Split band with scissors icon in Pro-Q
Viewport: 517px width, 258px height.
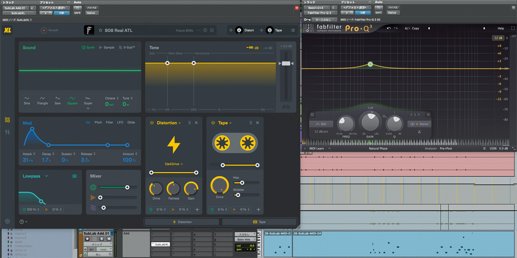pyautogui.click(x=419, y=132)
